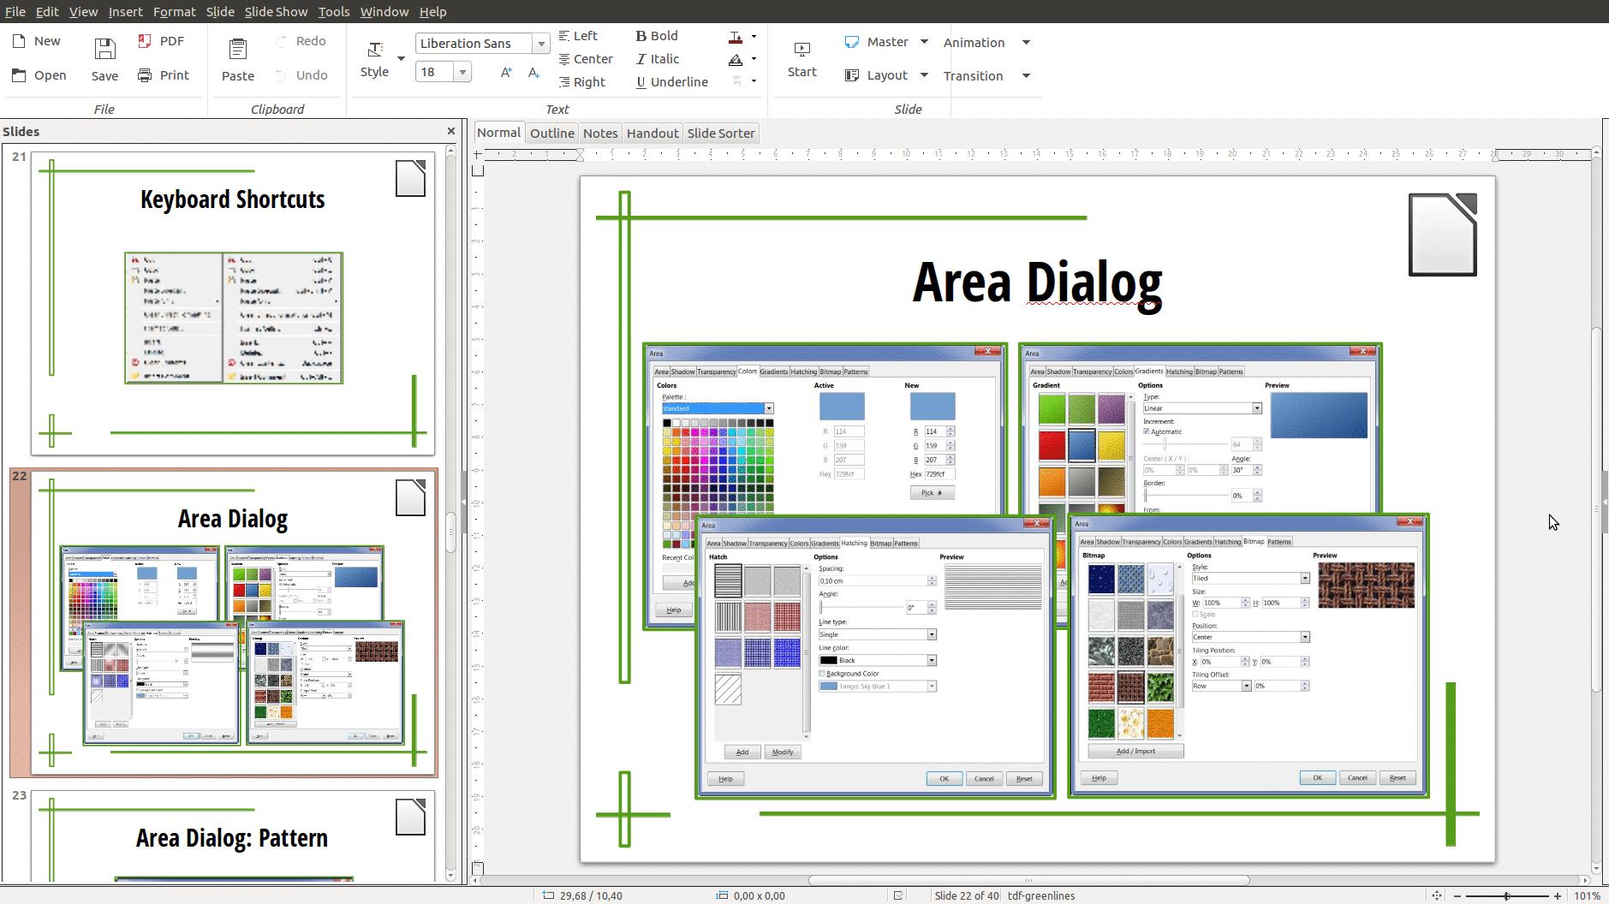Viewport: 1609px width, 904px height.
Task: Toggle Right text alignment
Action: click(x=581, y=82)
